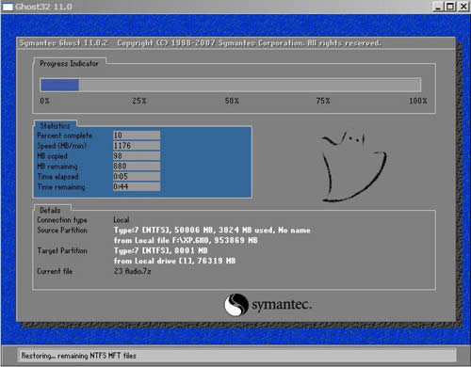
Task: Click the MB remaining value 880
Action: [x=120, y=166]
